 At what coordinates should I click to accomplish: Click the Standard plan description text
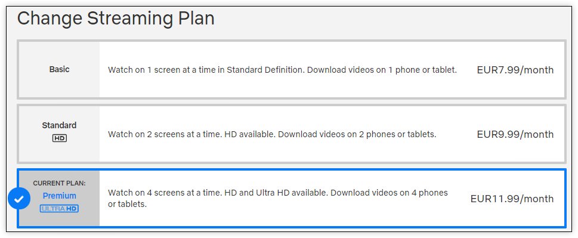tap(272, 134)
